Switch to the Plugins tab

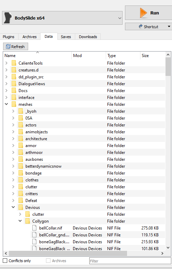9,37
